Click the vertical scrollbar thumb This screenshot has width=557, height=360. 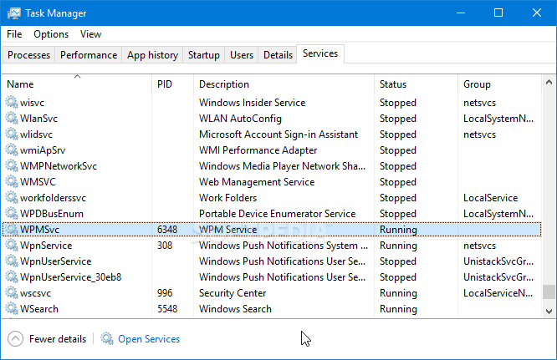tap(549, 292)
